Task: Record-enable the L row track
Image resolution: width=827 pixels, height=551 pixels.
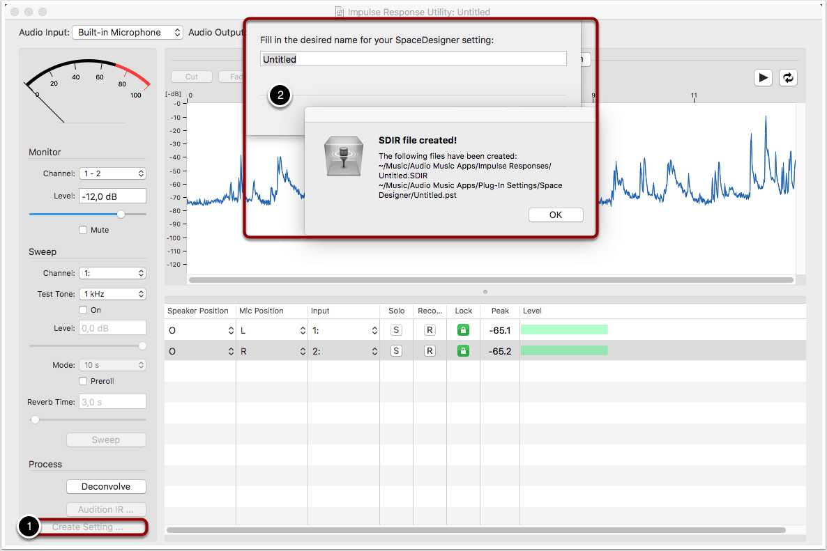Action: [430, 329]
